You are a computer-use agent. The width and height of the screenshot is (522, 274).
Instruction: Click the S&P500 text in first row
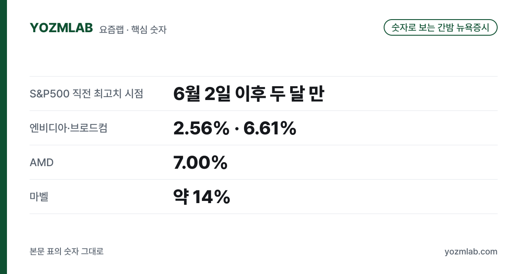[x=50, y=94]
